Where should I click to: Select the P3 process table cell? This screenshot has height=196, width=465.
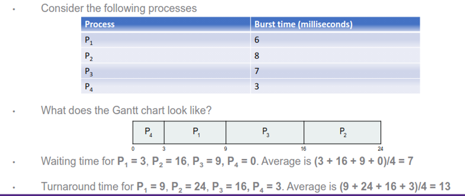pos(166,71)
